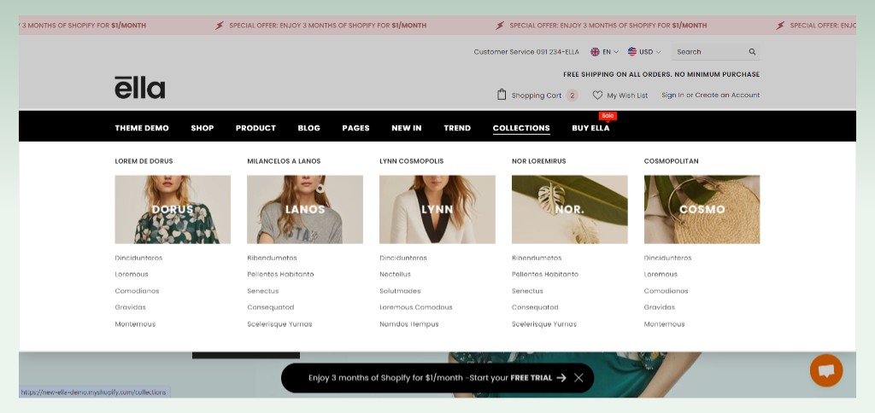The width and height of the screenshot is (875, 413).
Task: Open the SHOP menu
Action: tap(202, 128)
